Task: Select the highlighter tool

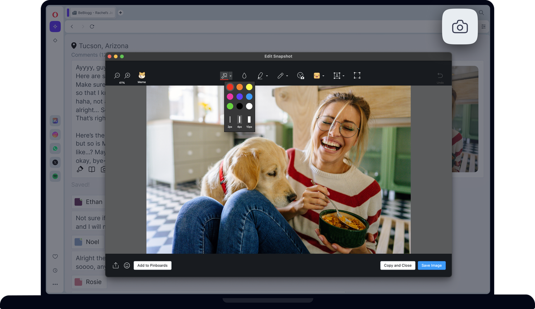Action: tap(260, 76)
